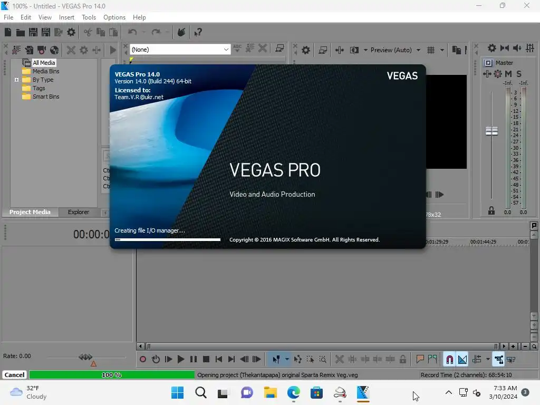Click Capture Video icon in Project Media

point(42,50)
